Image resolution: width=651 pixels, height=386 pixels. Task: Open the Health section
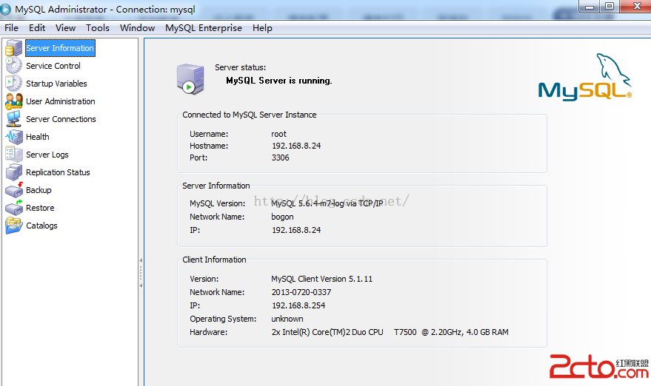point(37,137)
